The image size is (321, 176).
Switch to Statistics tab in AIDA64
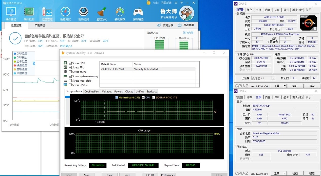pos(152,91)
